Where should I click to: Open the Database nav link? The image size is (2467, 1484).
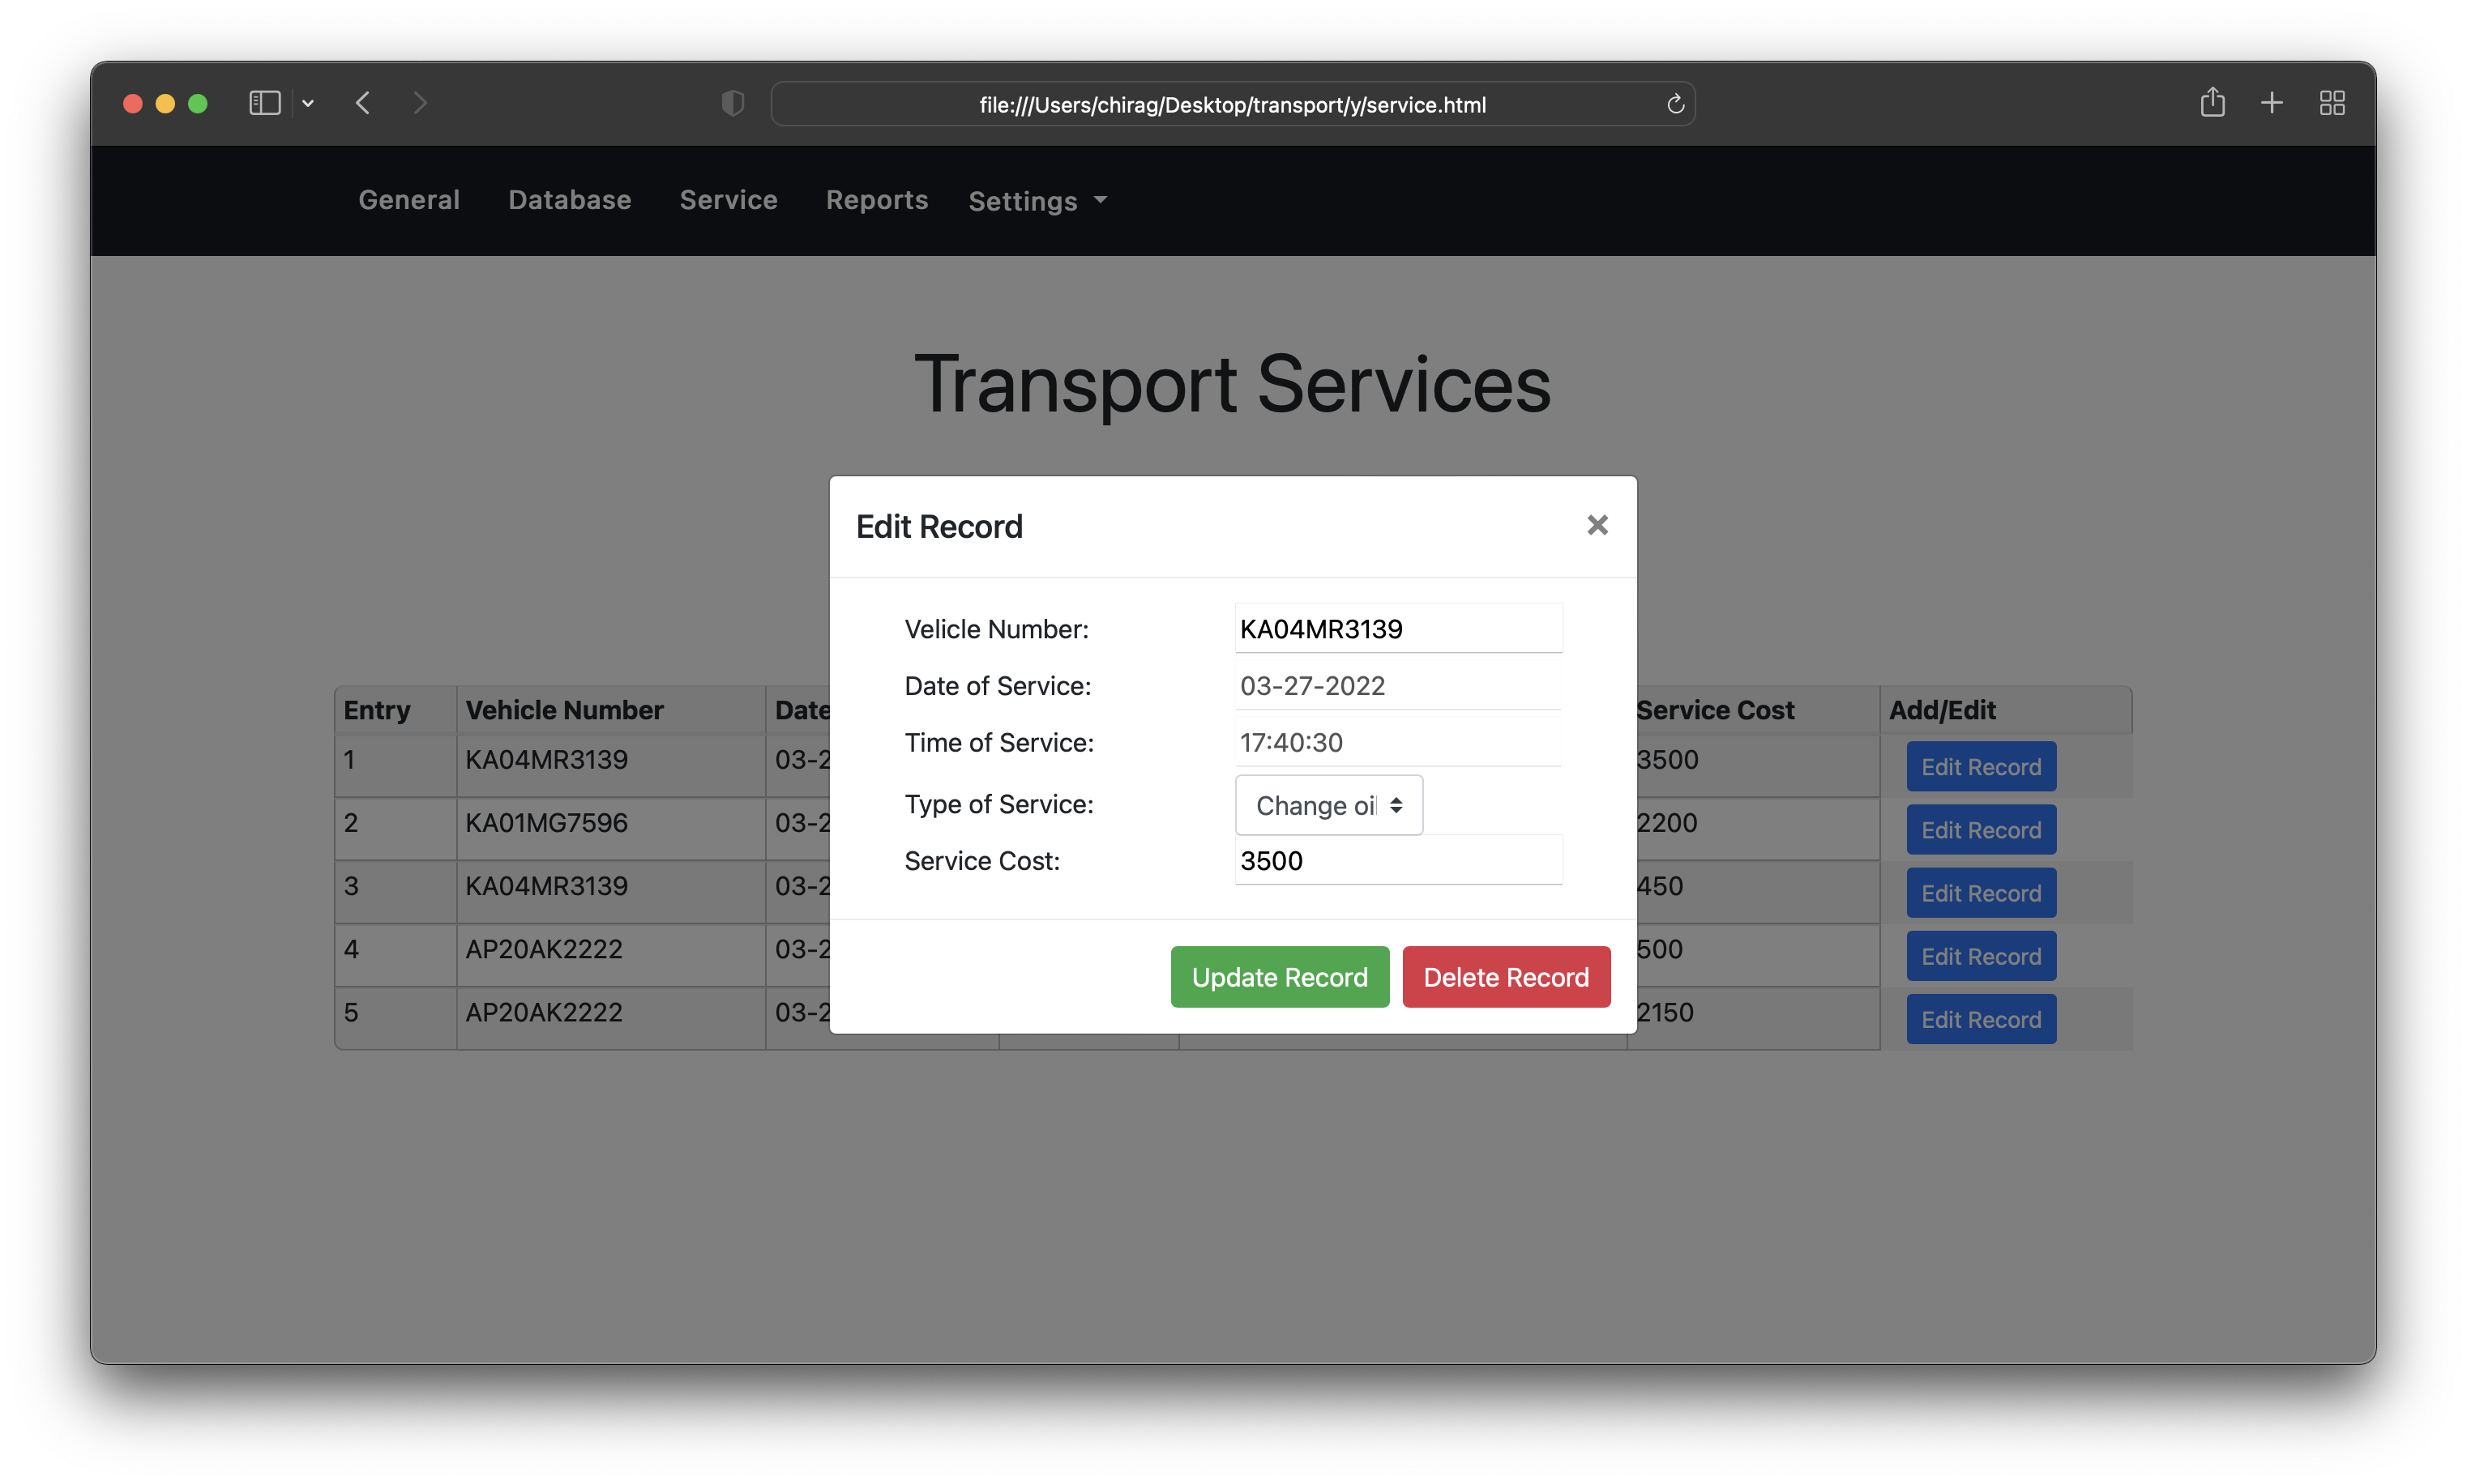tap(569, 200)
